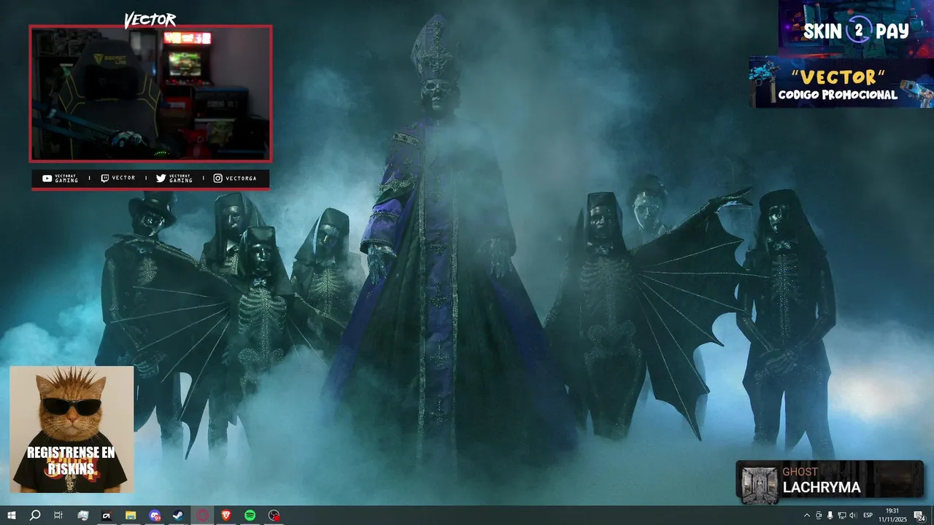Switch the ESP input language indicator

pos(868,516)
